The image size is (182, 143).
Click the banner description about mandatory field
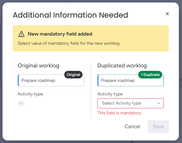(x=69, y=43)
